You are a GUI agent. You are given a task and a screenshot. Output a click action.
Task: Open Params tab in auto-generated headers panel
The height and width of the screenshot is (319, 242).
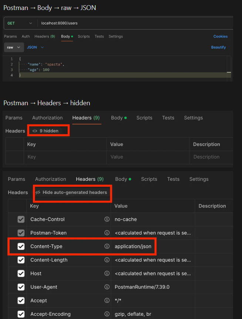pos(16,179)
